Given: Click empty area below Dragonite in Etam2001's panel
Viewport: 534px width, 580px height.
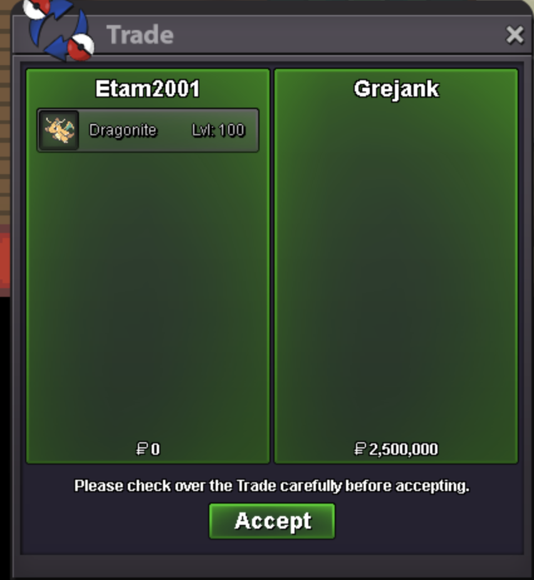Looking at the screenshot, I should pyautogui.click(x=148, y=293).
